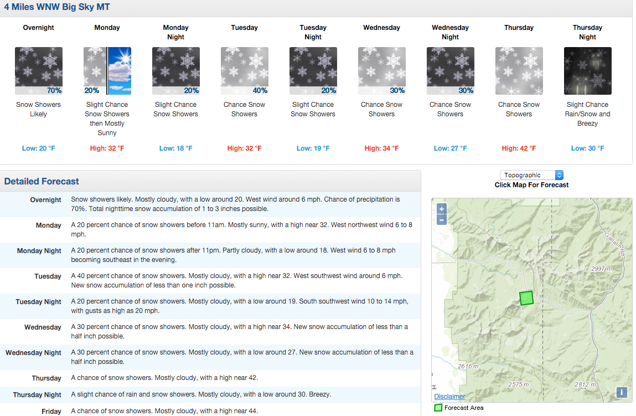Screen dimensions: 636x416
Task: Click the Forecast Area legend swatch
Action: 438,408
